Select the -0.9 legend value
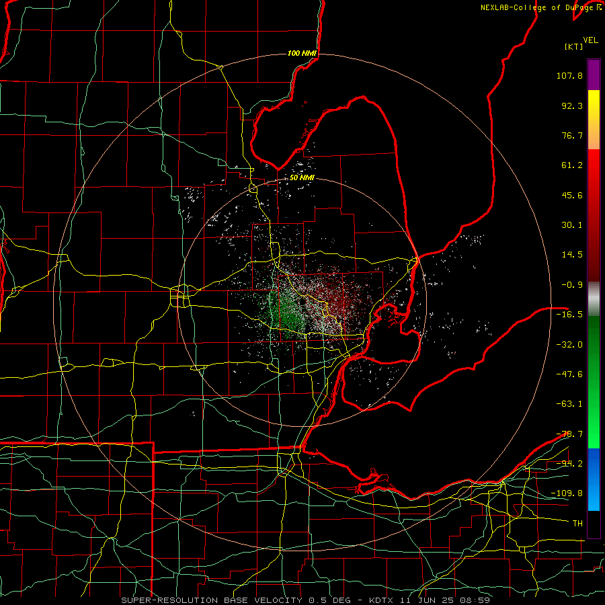This screenshot has width=605, height=605. click(572, 285)
